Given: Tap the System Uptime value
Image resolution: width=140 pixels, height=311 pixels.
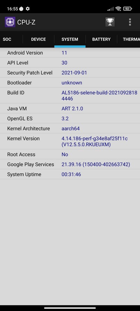Looking at the screenshot, I should 71,175.
